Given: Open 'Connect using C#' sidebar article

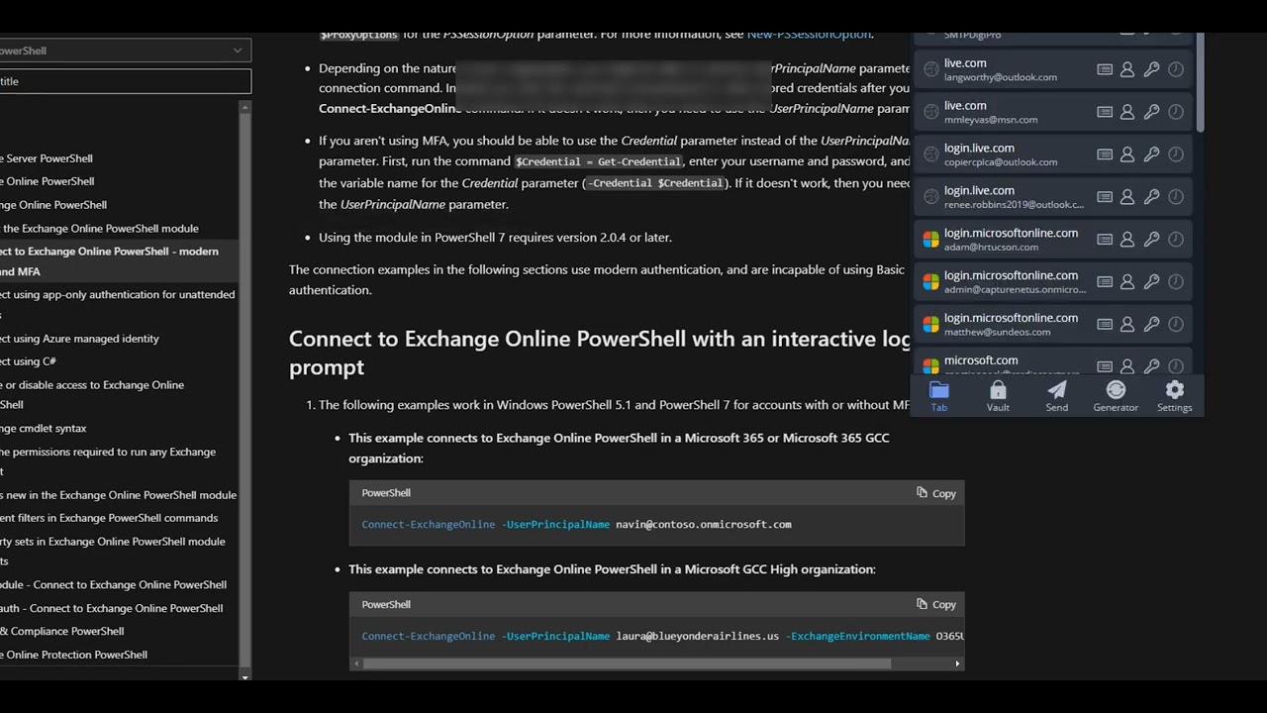Looking at the screenshot, I should coord(28,361).
